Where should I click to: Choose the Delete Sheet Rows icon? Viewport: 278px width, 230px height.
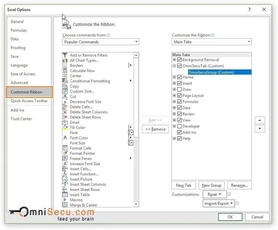(x=65, y=117)
